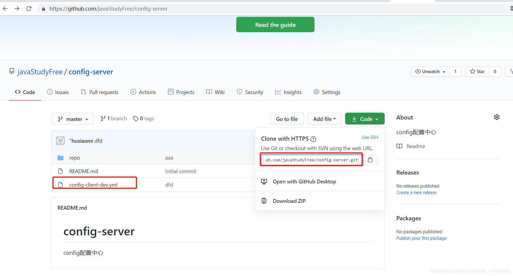The image size is (513, 276).
Task: Edit About details with gear icon
Action: click(x=497, y=117)
